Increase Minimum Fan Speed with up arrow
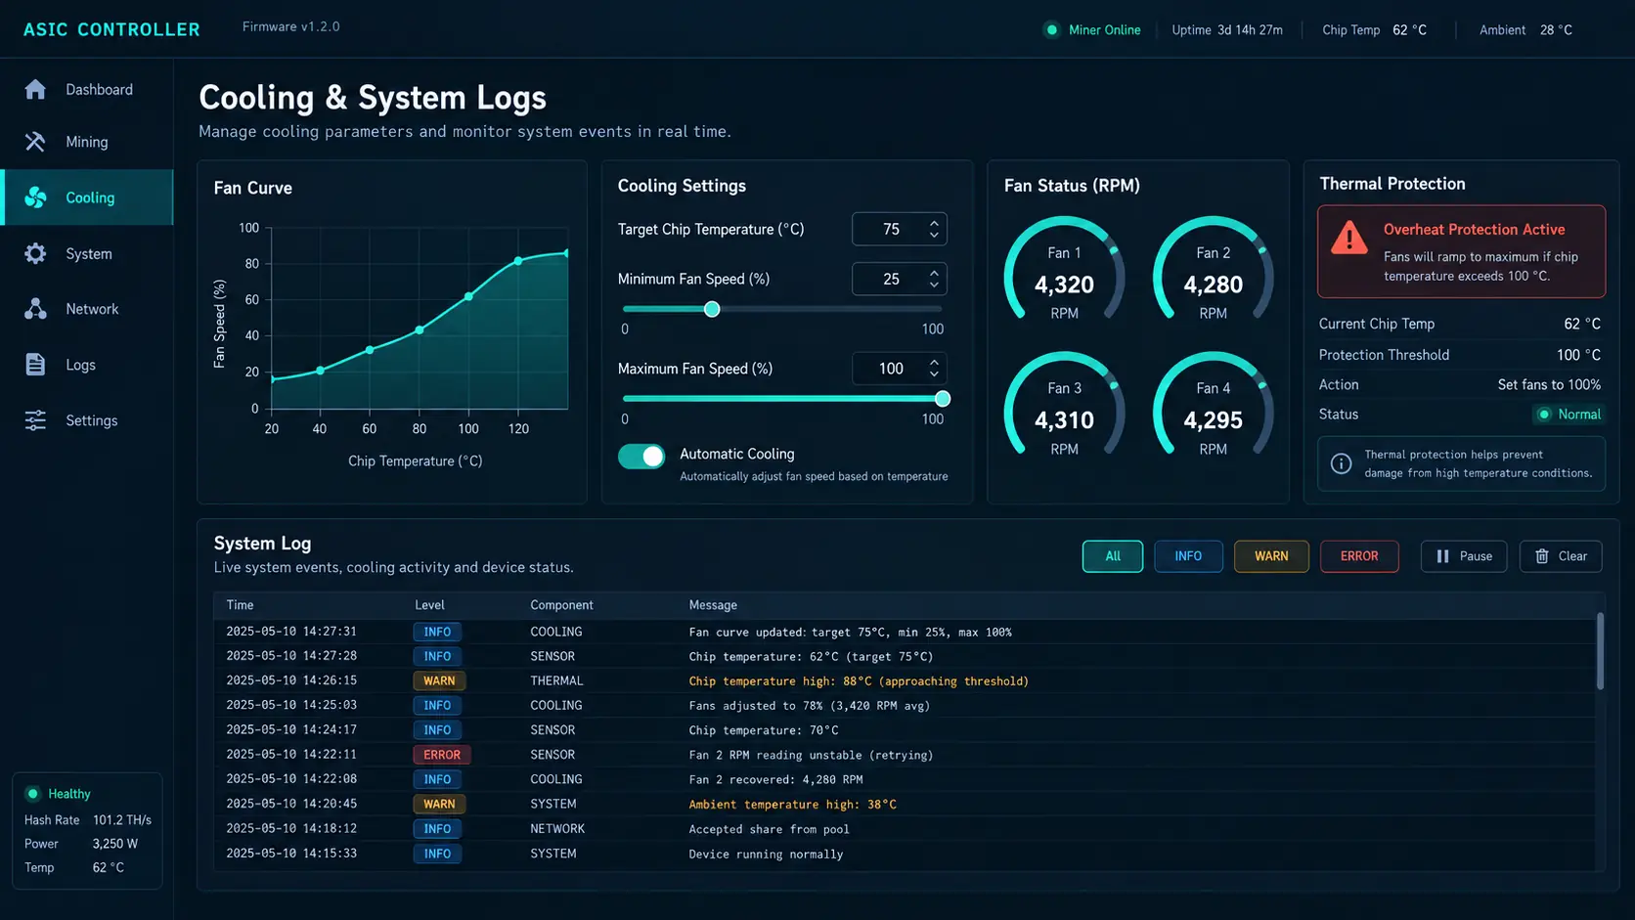This screenshot has width=1635, height=920. click(x=934, y=273)
